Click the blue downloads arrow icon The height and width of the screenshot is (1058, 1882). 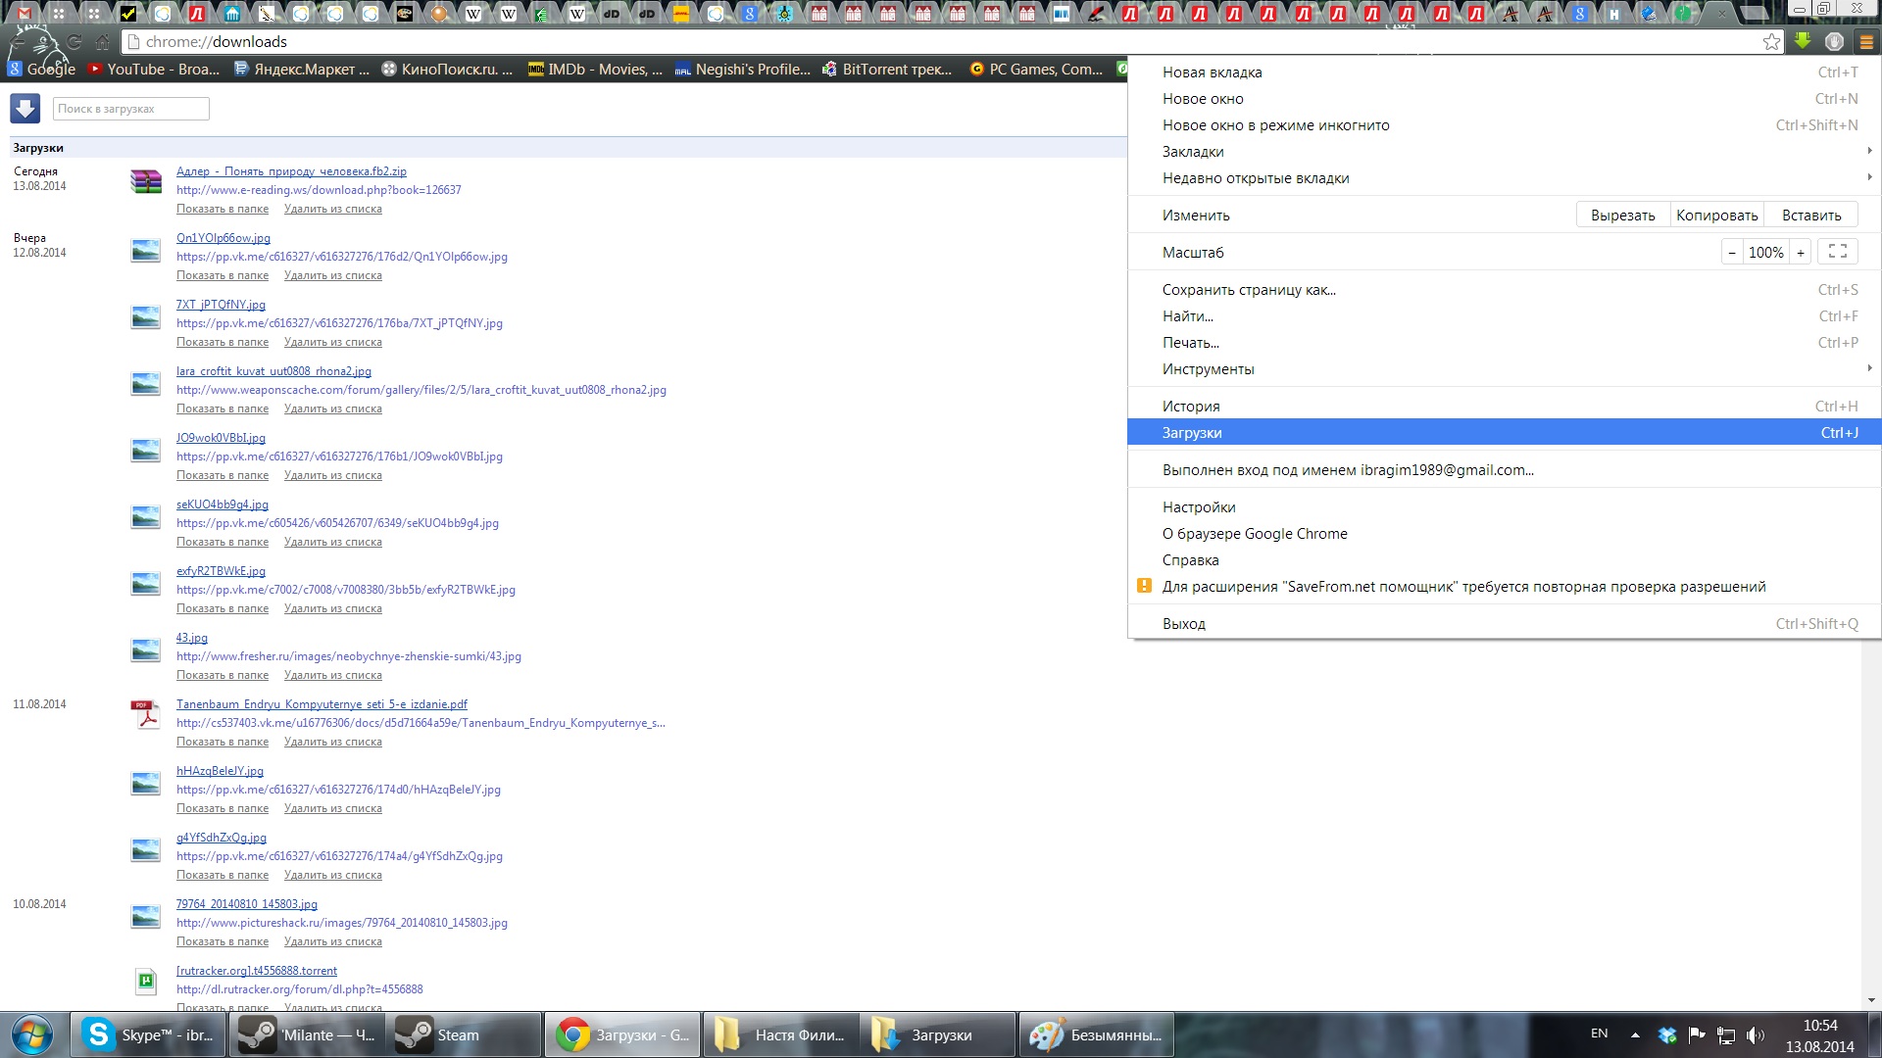tap(25, 108)
